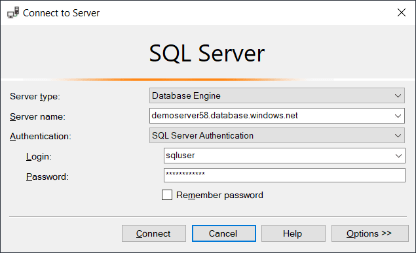Focus the Password input field
This screenshot has width=416, height=253.
284,175
